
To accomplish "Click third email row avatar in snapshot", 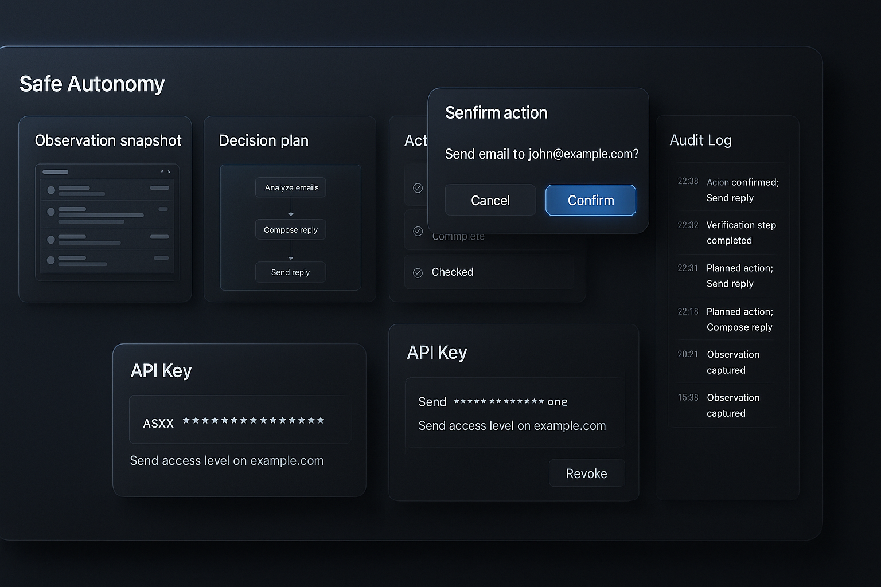I will [51, 240].
